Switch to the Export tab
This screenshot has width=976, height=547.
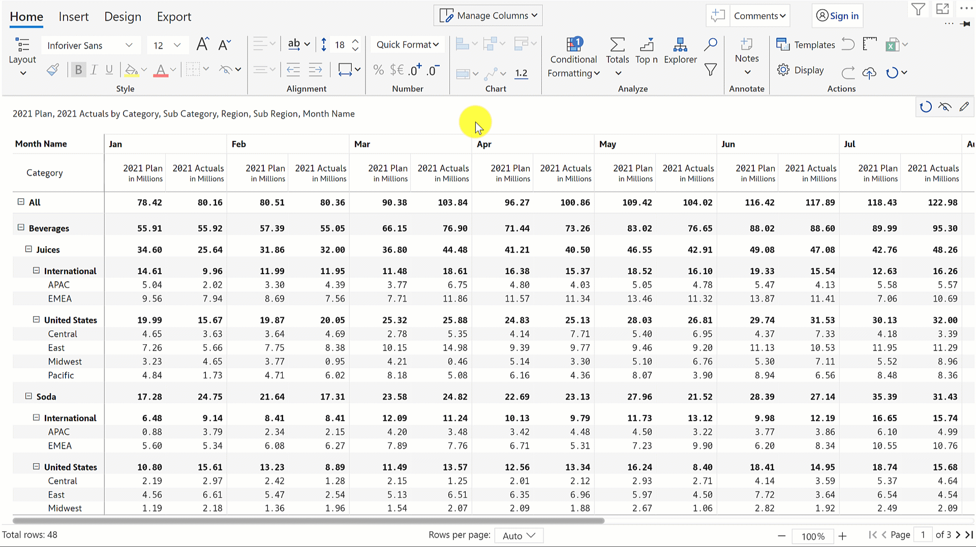coord(174,17)
